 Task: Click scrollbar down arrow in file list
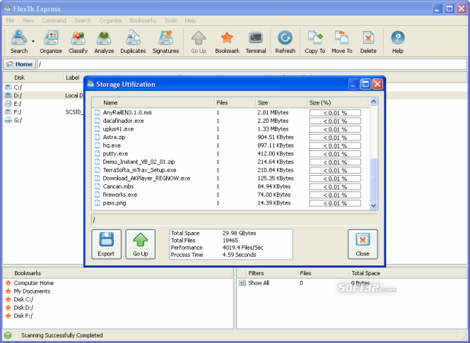point(373,205)
